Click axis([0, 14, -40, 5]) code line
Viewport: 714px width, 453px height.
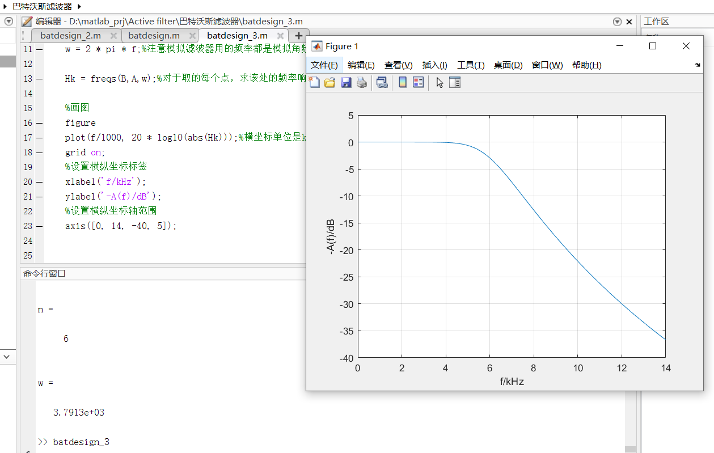[x=121, y=226]
